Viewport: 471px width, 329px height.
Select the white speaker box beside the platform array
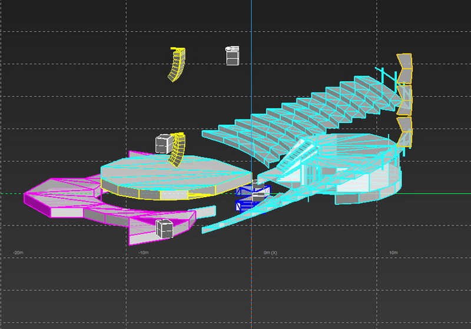164,144
